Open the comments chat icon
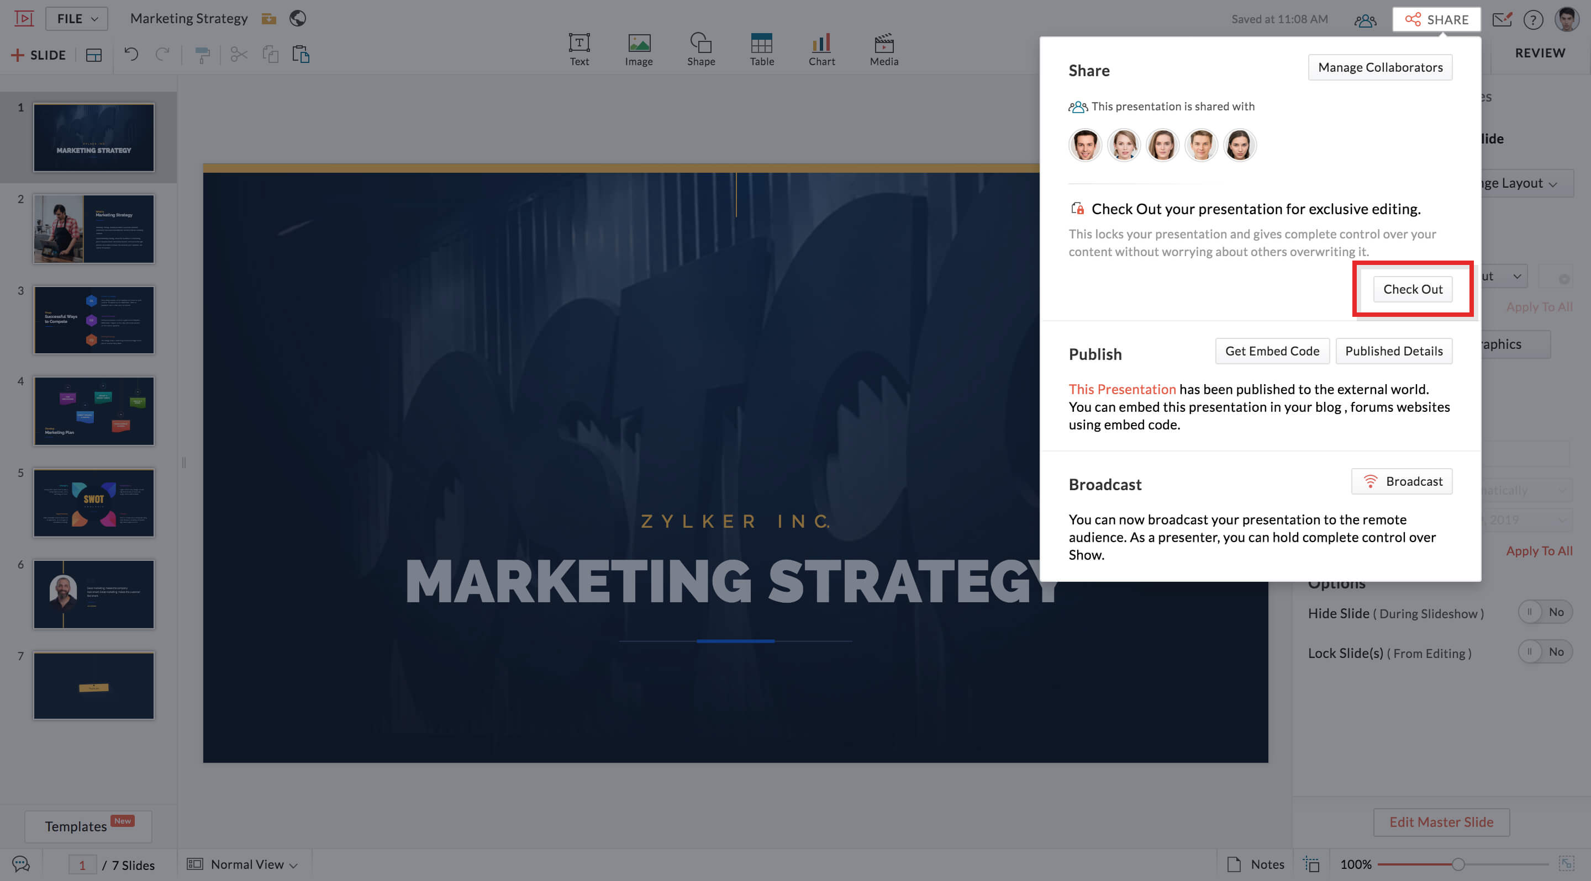 (x=21, y=864)
